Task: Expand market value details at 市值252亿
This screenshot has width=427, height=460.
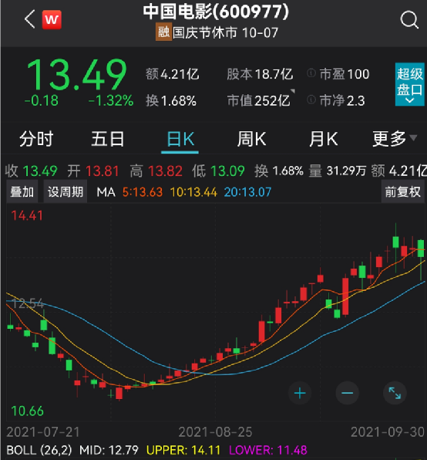Action: coord(261,100)
